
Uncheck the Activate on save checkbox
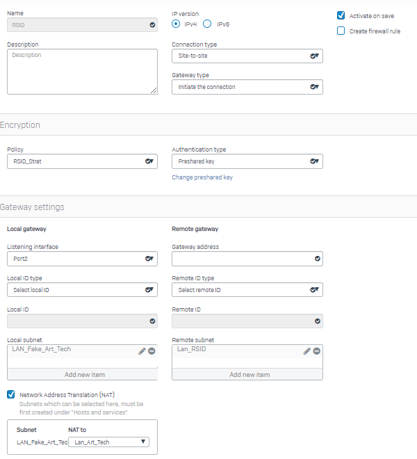[x=341, y=15]
